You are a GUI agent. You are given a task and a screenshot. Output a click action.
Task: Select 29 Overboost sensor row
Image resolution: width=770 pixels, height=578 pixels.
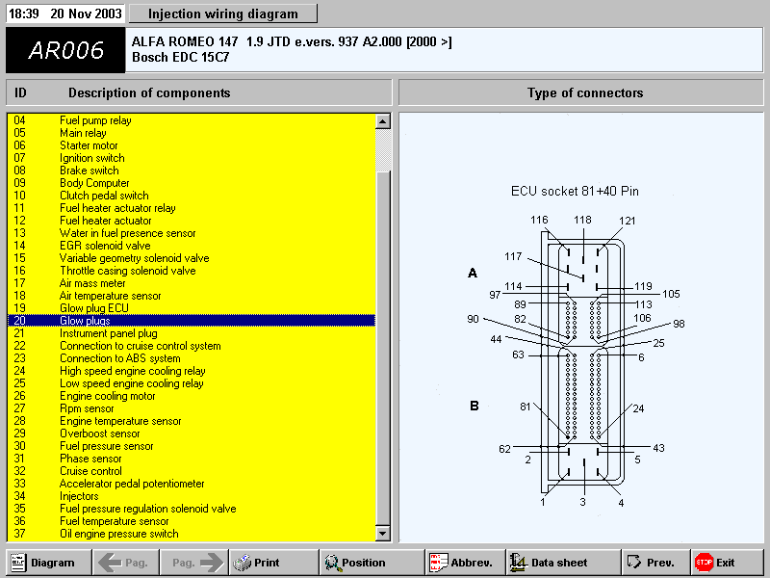pos(192,433)
